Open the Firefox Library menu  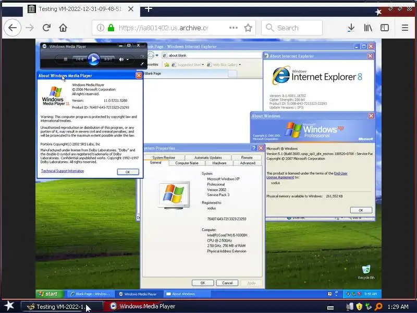tap(368, 28)
